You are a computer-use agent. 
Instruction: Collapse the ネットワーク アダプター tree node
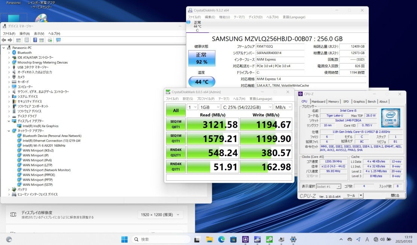[9, 131]
